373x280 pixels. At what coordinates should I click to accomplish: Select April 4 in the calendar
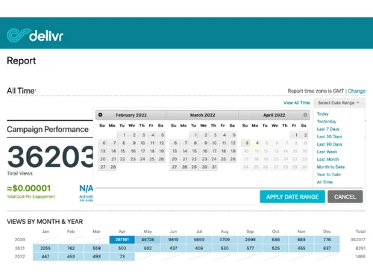click(257, 143)
